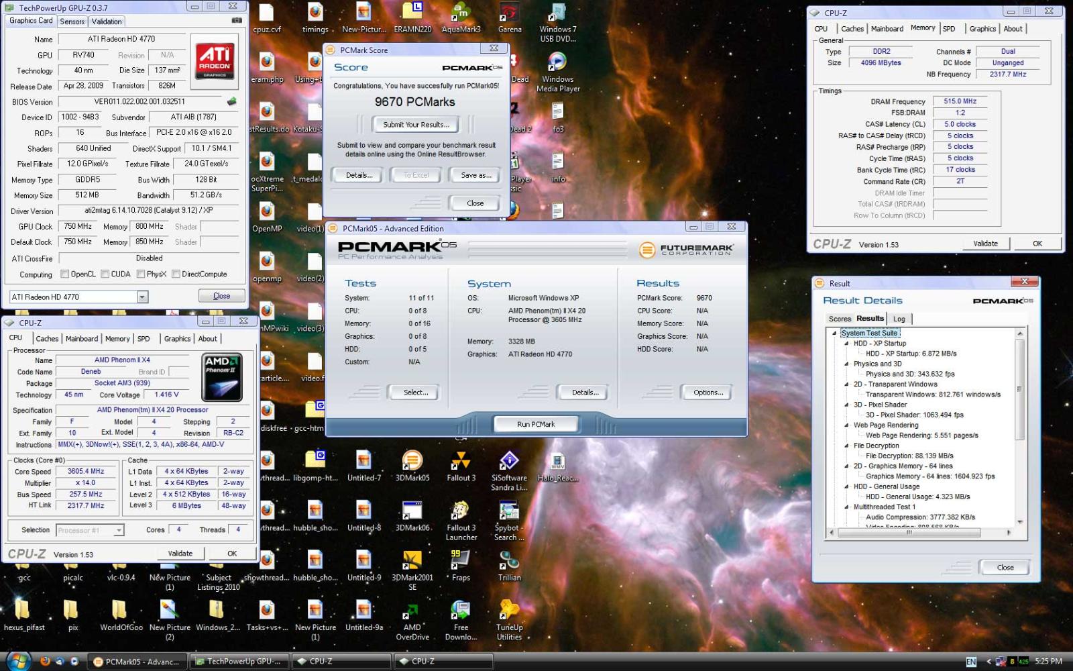This screenshot has width=1073, height=671.
Task: Open Free Download manager desktop icon
Action: pos(461,621)
